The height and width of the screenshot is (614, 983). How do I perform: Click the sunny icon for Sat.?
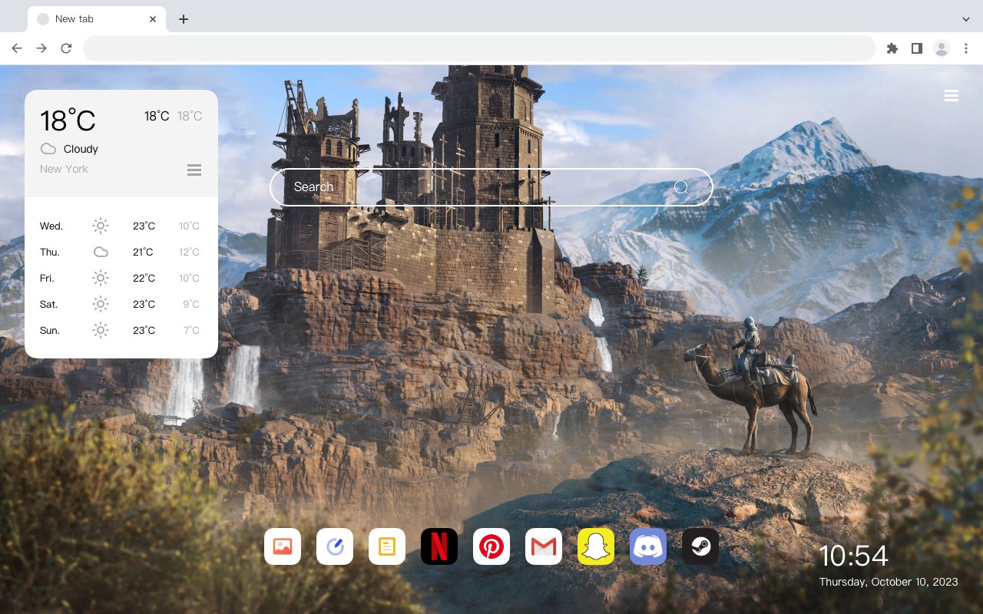[x=101, y=304]
